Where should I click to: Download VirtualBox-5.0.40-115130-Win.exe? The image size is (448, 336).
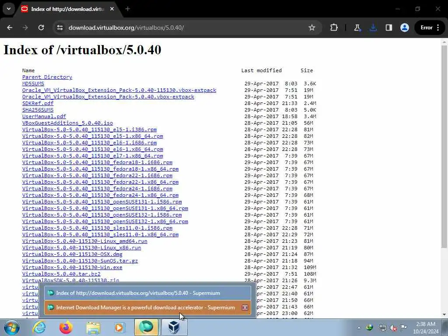pos(72,267)
